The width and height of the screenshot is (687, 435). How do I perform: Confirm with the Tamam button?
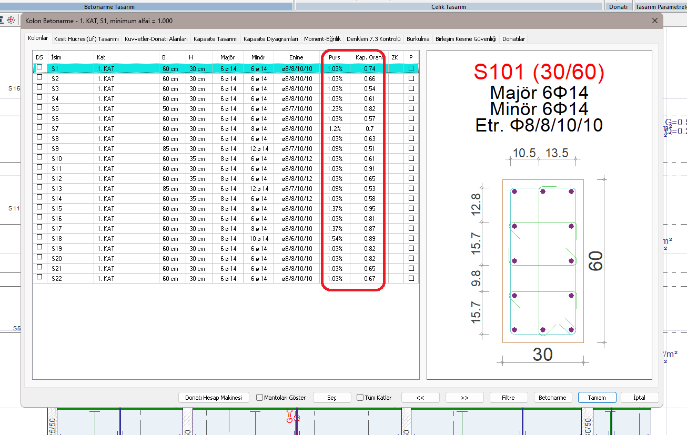(597, 398)
